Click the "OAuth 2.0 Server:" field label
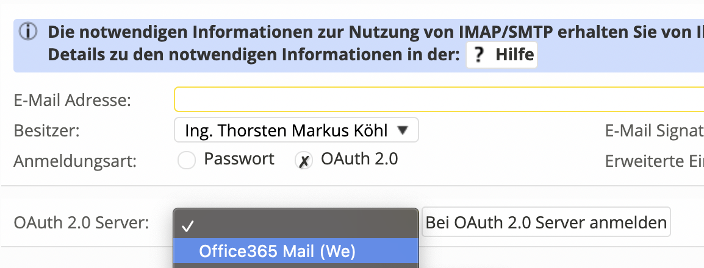Image resolution: width=704 pixels, height=268 pixels. (x=81, y=222)
